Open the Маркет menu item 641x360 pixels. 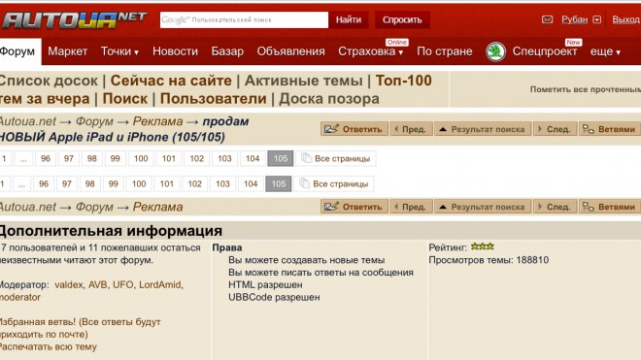pos(67,51)
